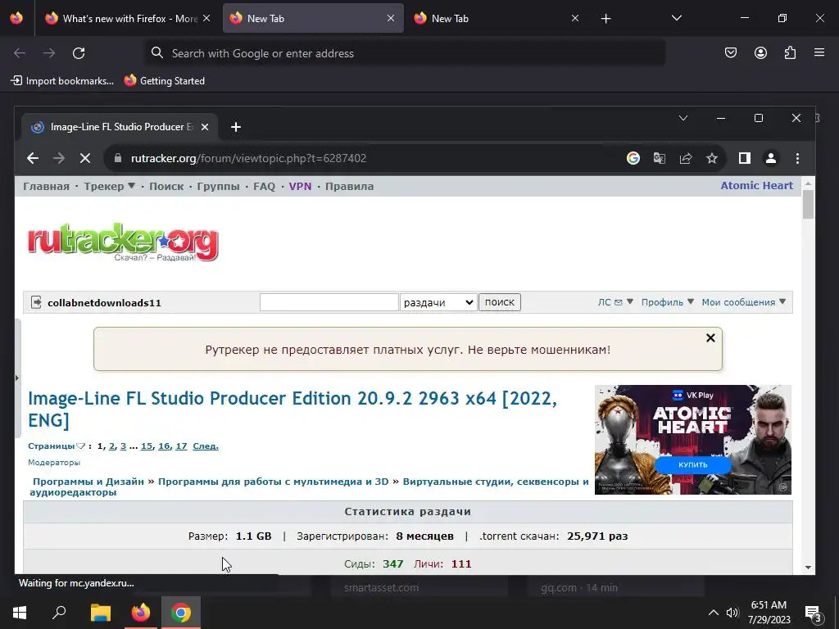839x629 pixels.
Task: Click the share page icon in Chrome
Action: click(686, 158)
